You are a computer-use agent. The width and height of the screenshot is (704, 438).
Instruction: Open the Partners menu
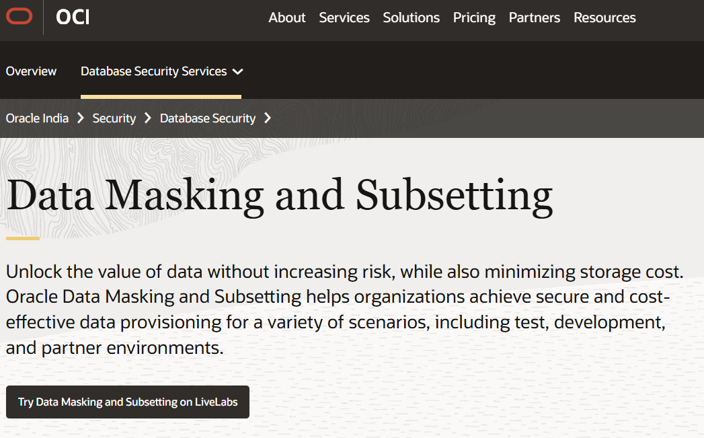click(534, 18)
